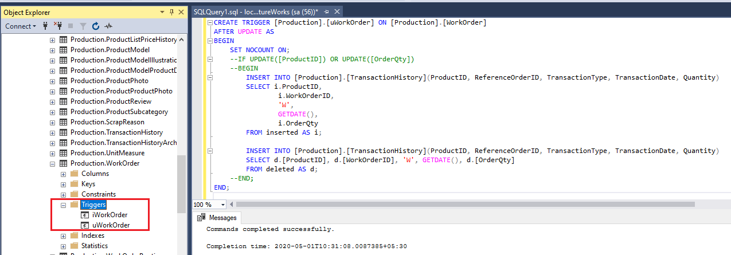Click the Production.ProductListPriceHistory table icon
The height and width of the screenshot is (255, 731).
[63, 40]
